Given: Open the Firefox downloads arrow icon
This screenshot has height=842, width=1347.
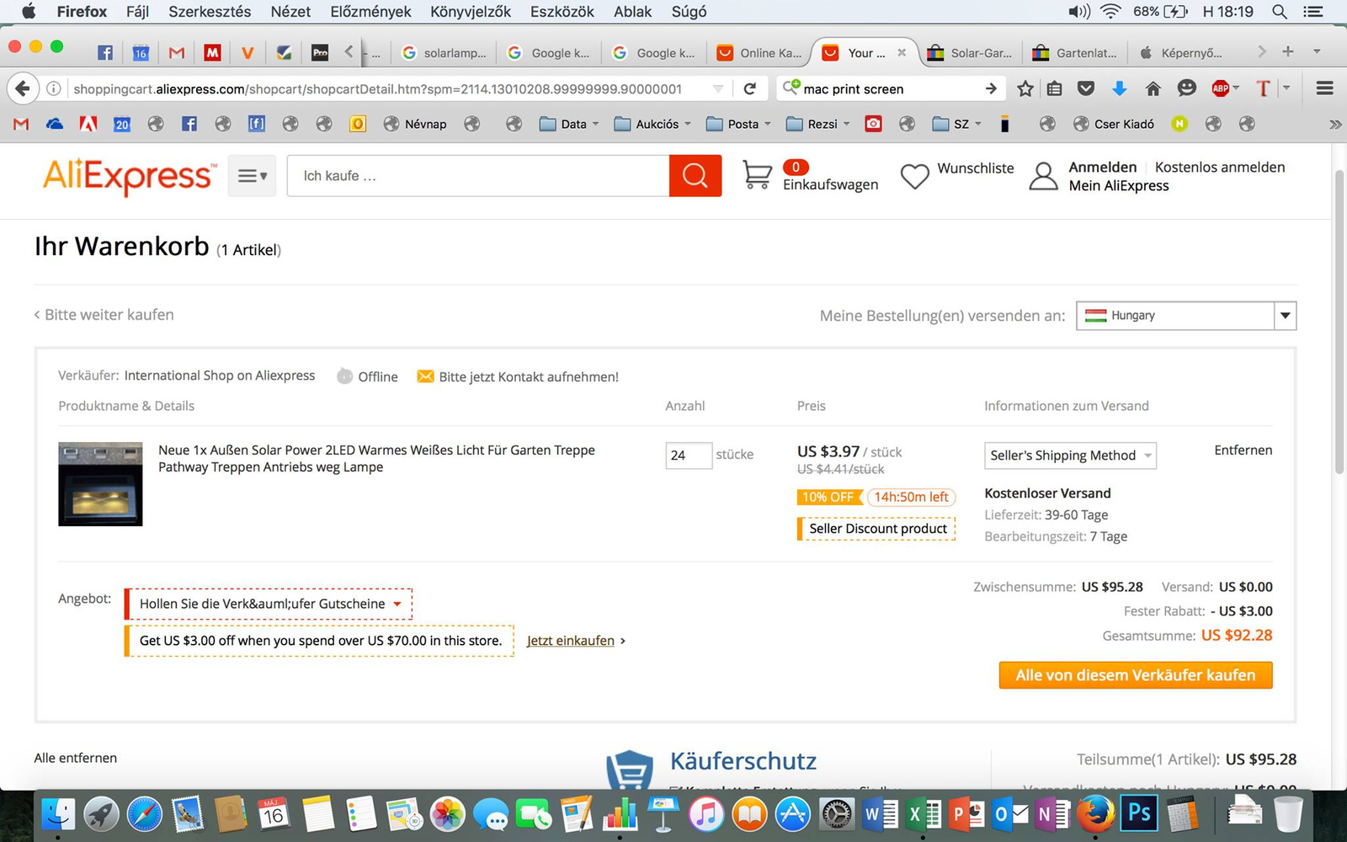Looking at the screenshot, I should (x=1119, y=88).
